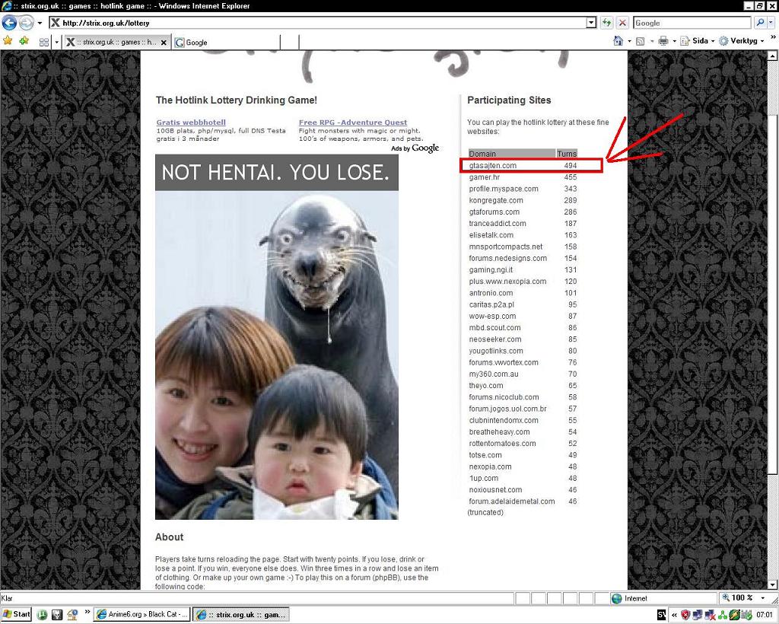Click the browser Back arrow button
This screenshot has height=624, width=779.
point(9,23)
